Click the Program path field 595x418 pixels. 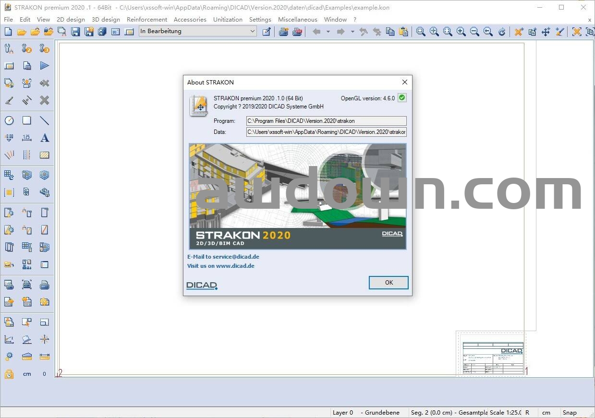tap(326, 121)
